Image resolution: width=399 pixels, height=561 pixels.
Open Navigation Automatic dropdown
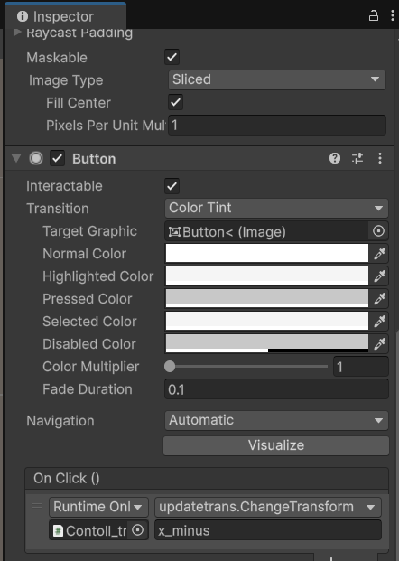click(x=276, y=420)
